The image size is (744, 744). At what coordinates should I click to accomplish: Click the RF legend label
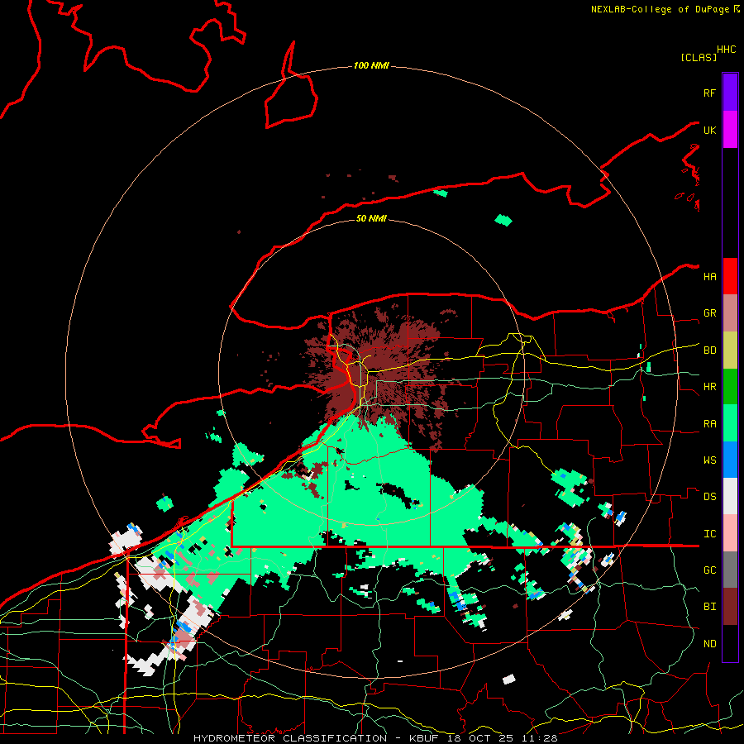(709, 93)
